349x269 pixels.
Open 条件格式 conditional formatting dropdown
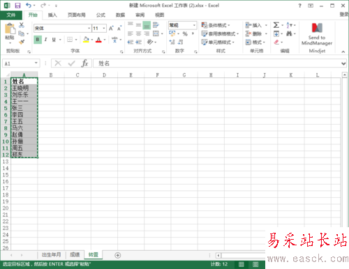(x=216, y=25)
